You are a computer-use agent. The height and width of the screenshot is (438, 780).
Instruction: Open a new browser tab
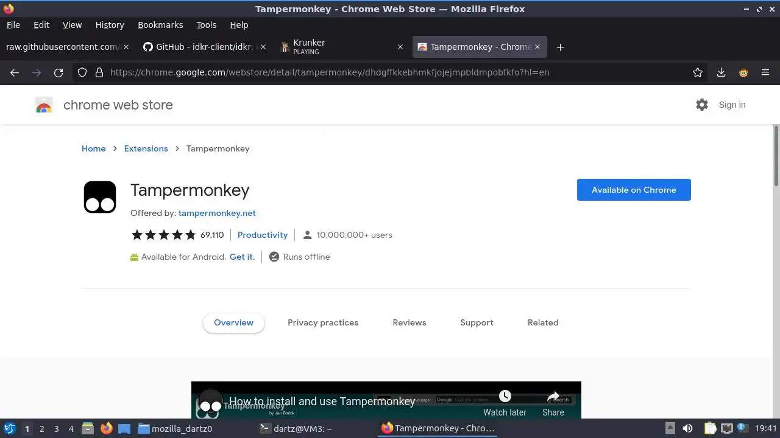560,47
